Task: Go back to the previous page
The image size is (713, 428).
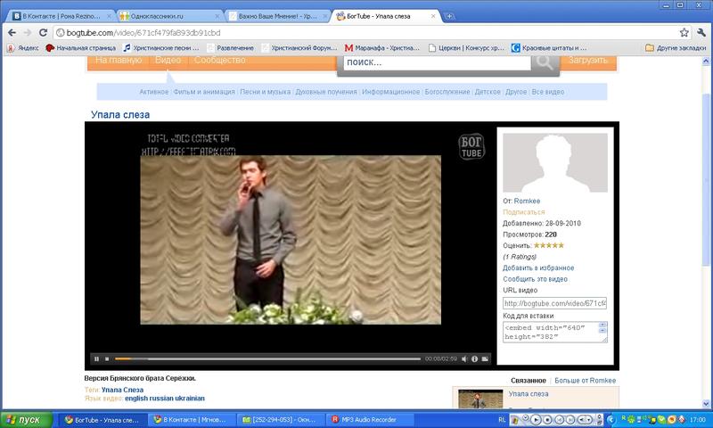Action: [x=12, y=32]
